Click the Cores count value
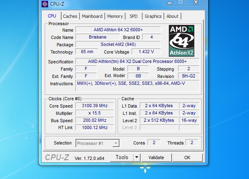The height and width of the screenshot is (179, 249). point(154,142)
